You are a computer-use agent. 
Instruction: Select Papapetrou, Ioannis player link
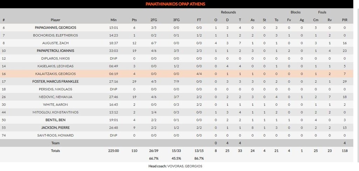[x=55, y=51]
